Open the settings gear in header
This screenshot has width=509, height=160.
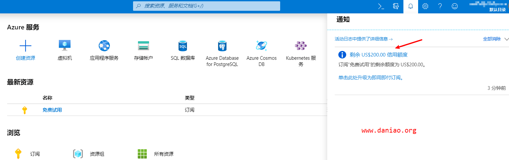tap(425, 6)
